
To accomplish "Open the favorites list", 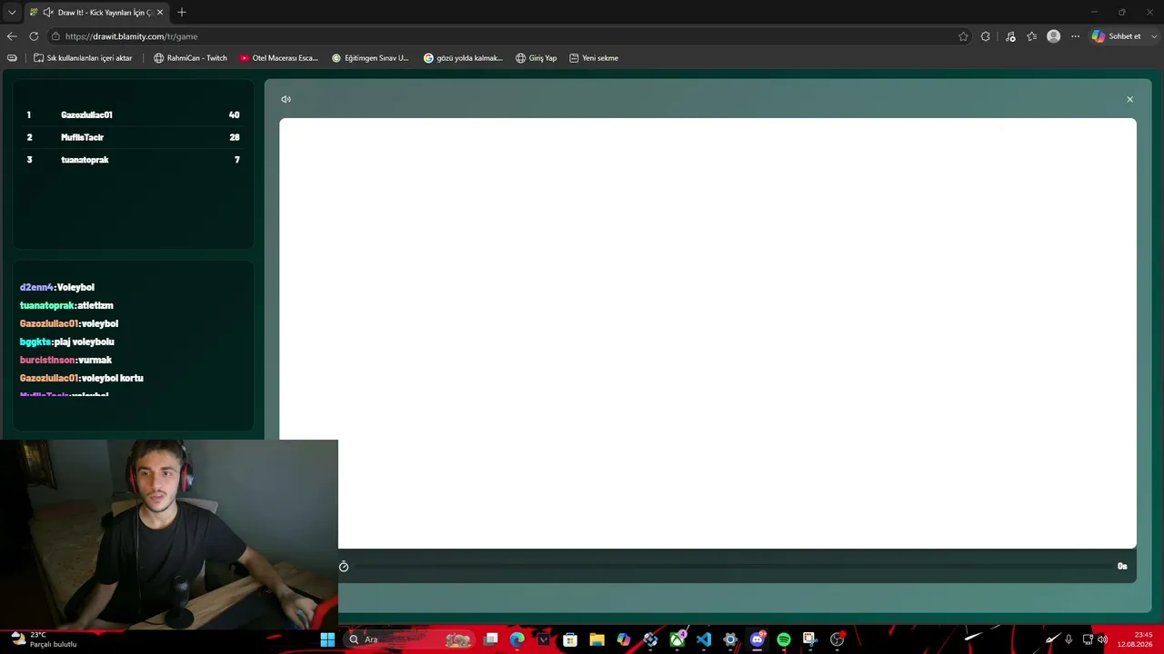I will point(1032,36).
